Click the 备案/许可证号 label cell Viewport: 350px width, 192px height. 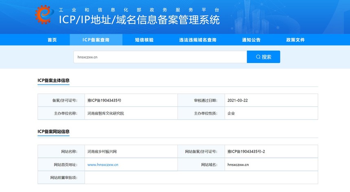61,100
